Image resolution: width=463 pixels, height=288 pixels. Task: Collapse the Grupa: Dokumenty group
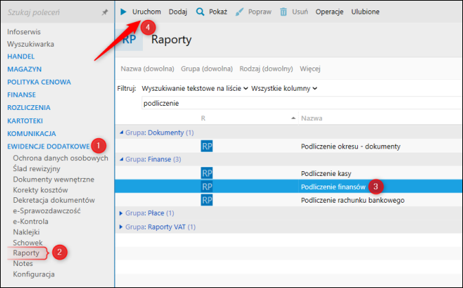122,133
